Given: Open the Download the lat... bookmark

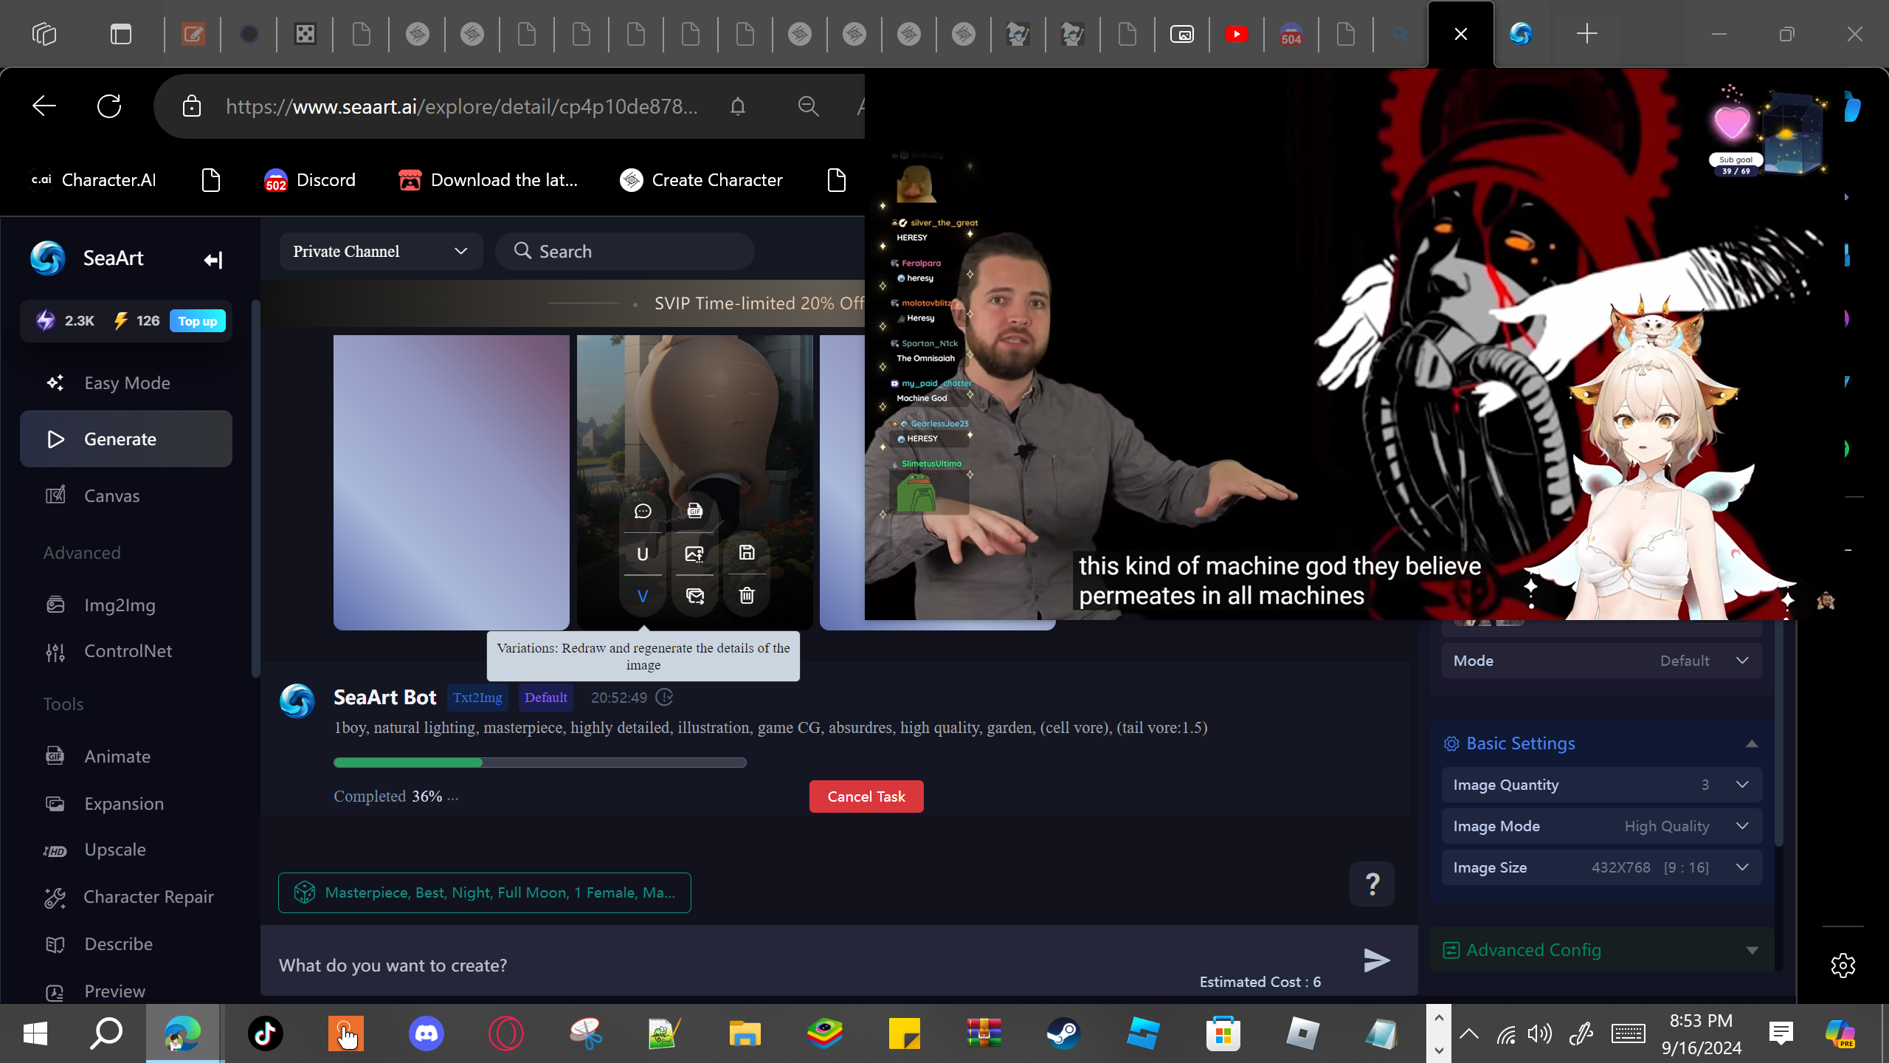Looking at the screenshot, I should coord(488,180).
